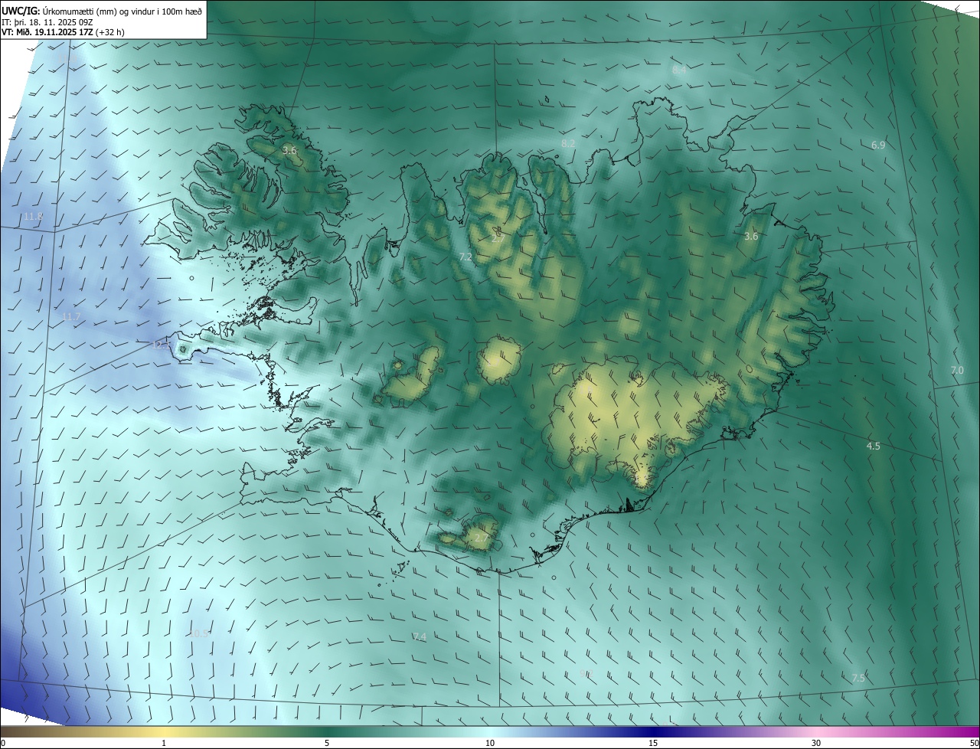Click the 7.0 value at the eastern edge
This screenshot has width=980, height=749.
click(957, 370)
